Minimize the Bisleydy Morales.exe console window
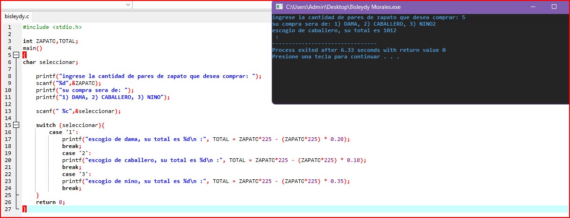This screenshot has height=218, width=570. (532, 7)
